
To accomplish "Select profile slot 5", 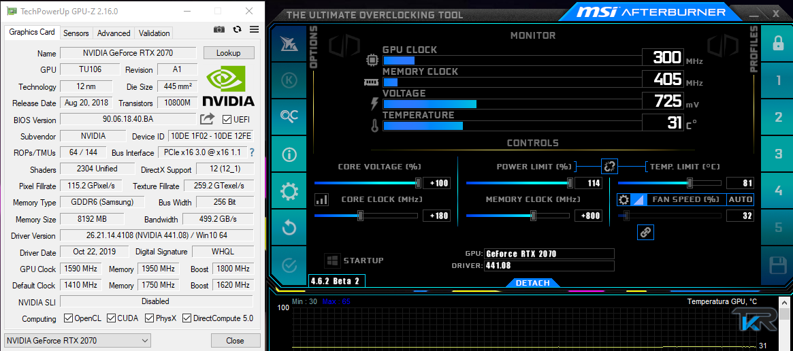I will pos(778,228).
